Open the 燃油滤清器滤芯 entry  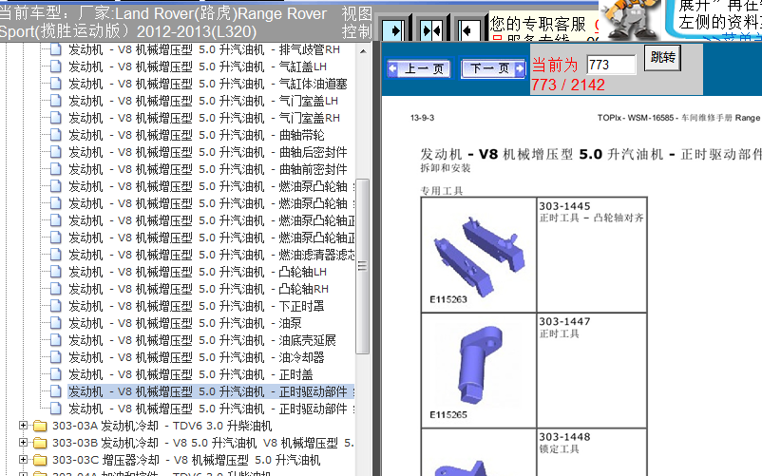(x=211, y=255)
